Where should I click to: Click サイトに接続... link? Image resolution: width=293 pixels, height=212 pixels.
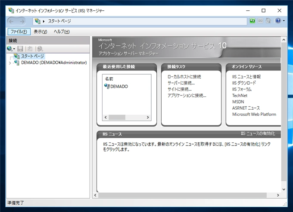pos(180,89)
